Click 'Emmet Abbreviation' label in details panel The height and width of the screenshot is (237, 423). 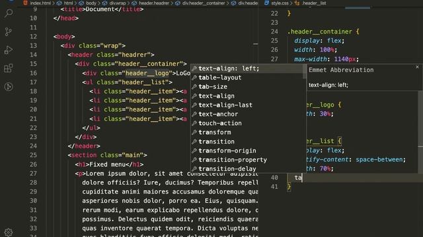(x=341, y=70)
